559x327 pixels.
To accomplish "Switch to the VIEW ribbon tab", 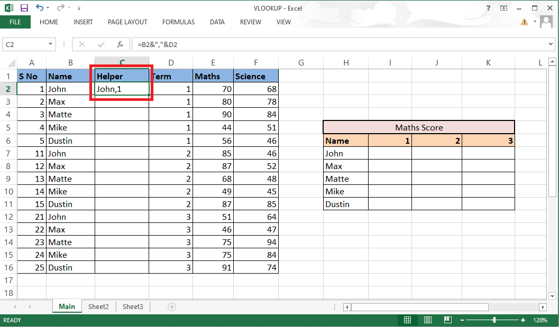I will [283, 22].
